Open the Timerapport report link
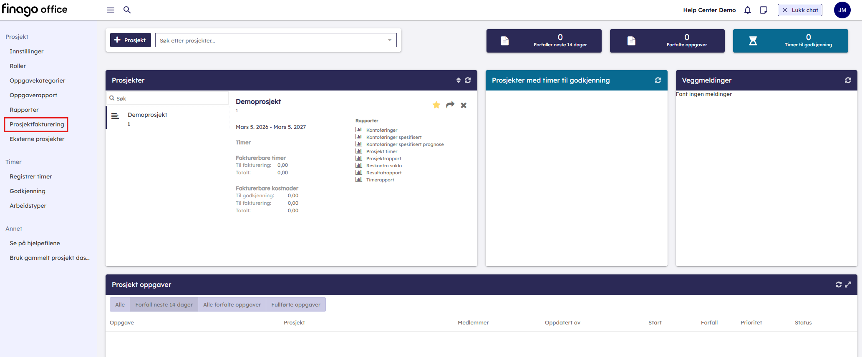This screenshot has height=357, width=862. pyautogui.click(x=380, y=180)
